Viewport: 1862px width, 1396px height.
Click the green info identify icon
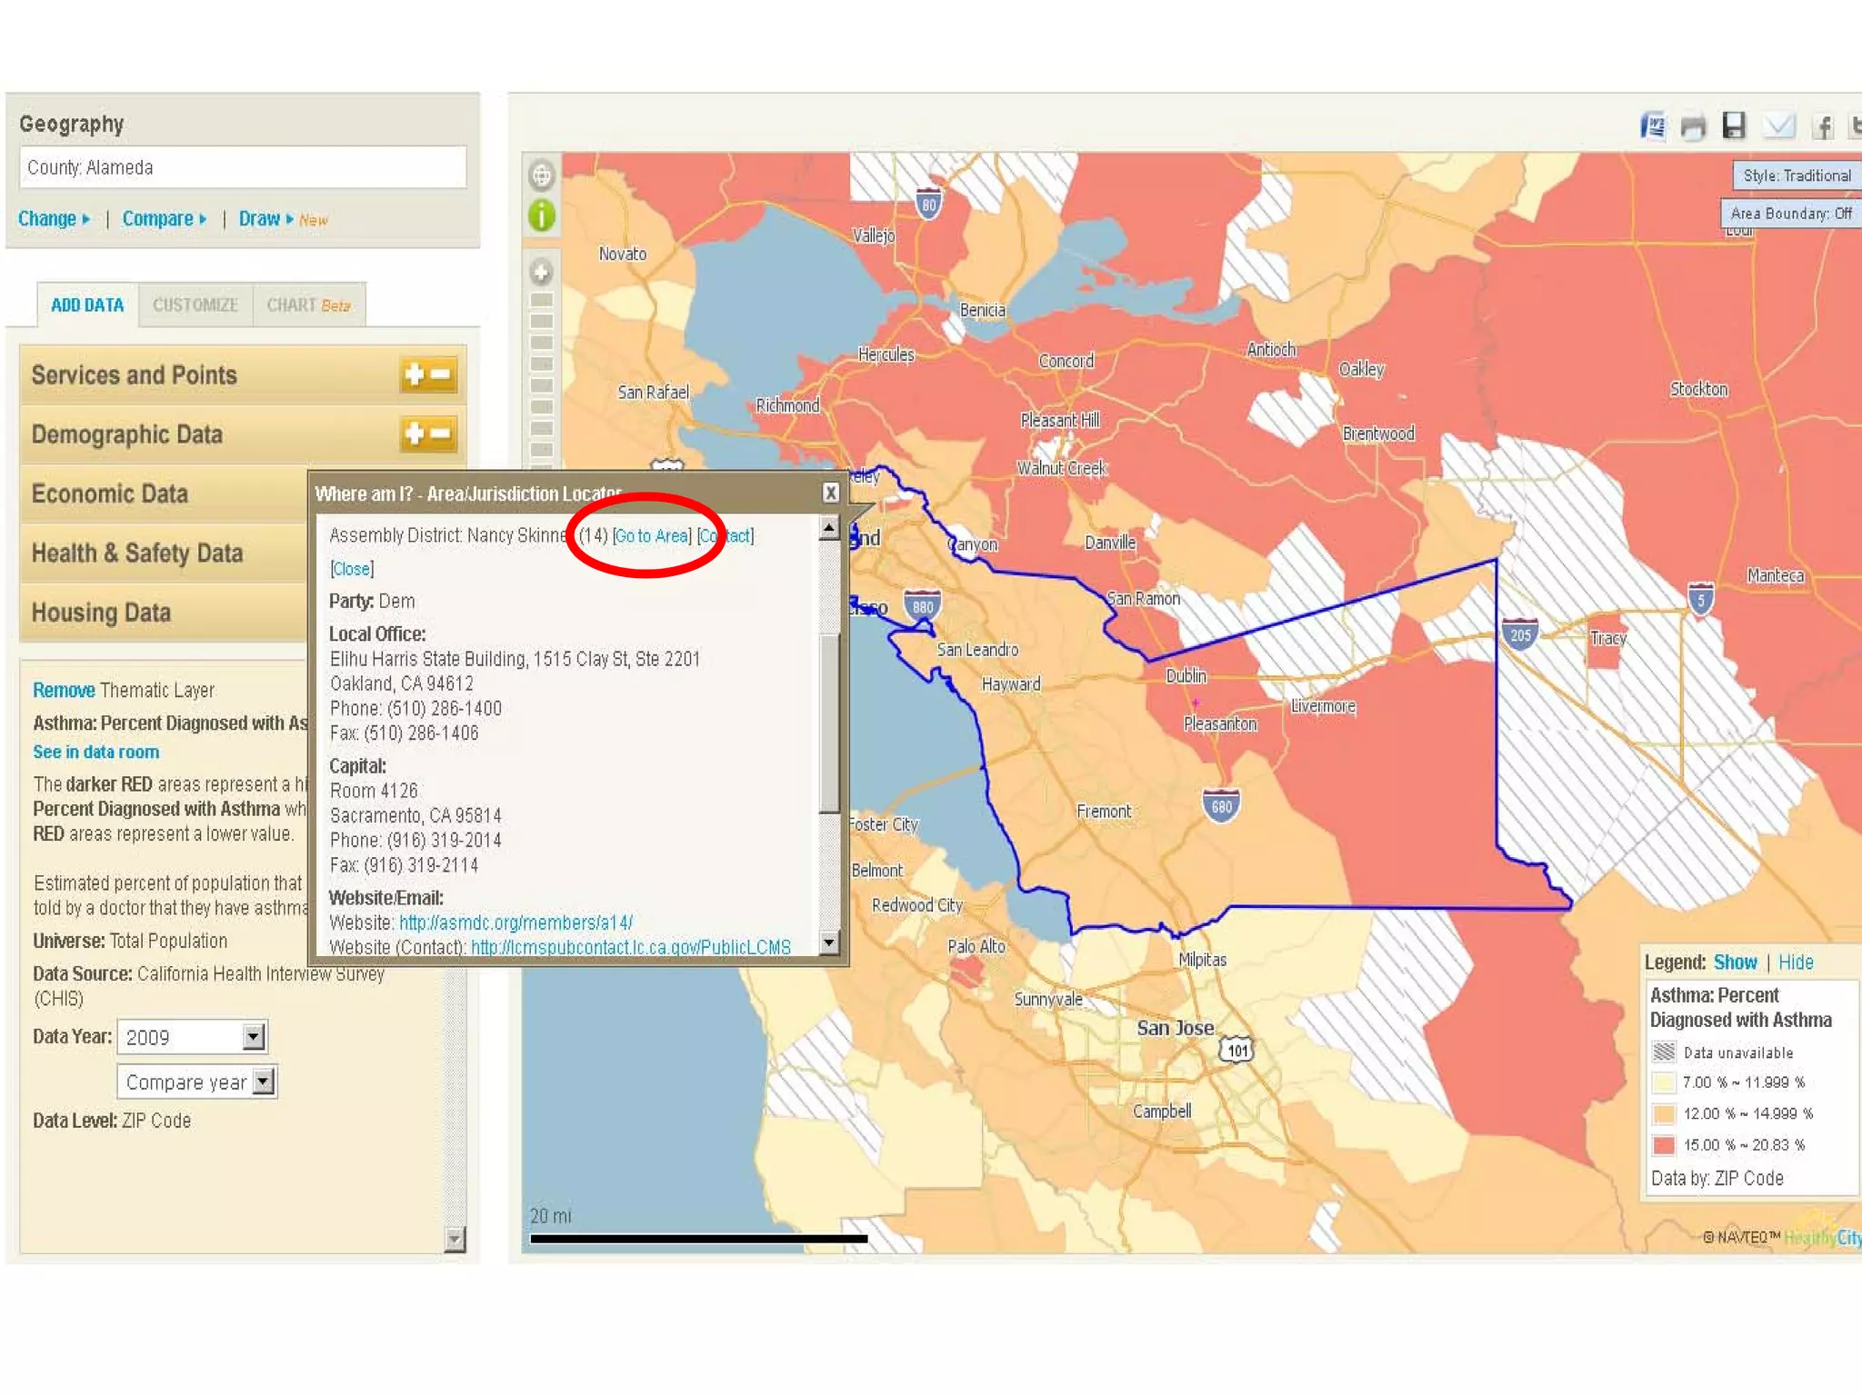pos(542,216)
